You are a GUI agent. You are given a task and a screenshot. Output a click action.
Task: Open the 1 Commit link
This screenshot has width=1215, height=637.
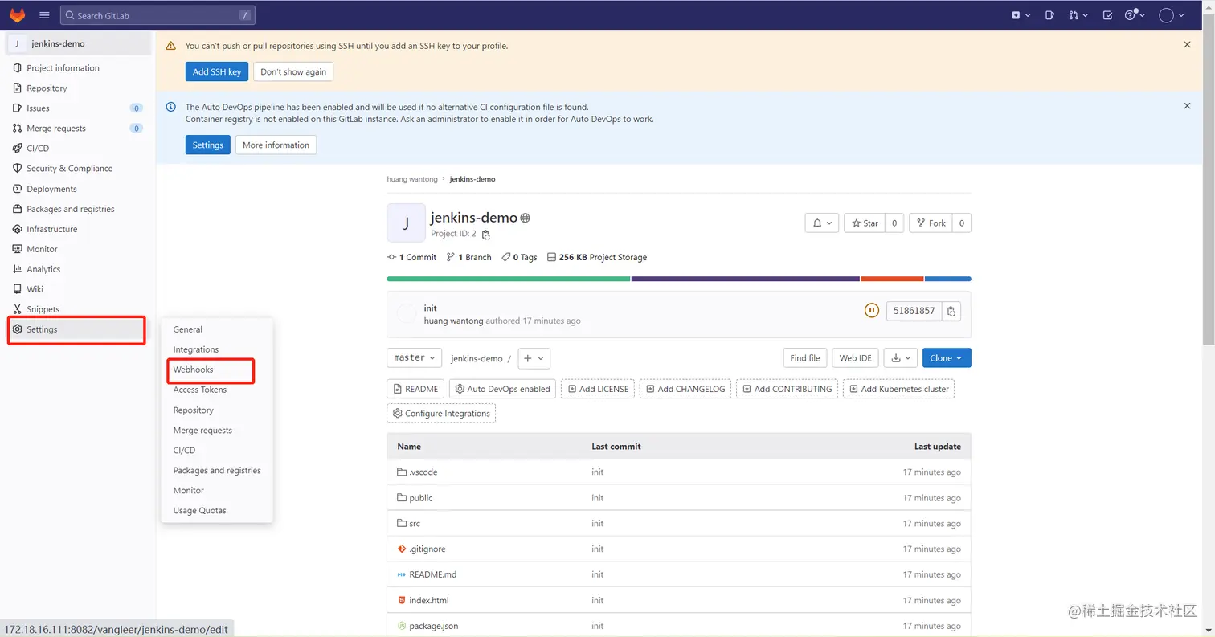(x=411, y=257)
